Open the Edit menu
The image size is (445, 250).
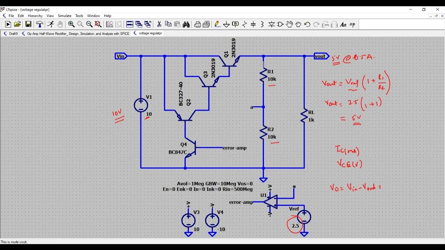click(21, 16)
